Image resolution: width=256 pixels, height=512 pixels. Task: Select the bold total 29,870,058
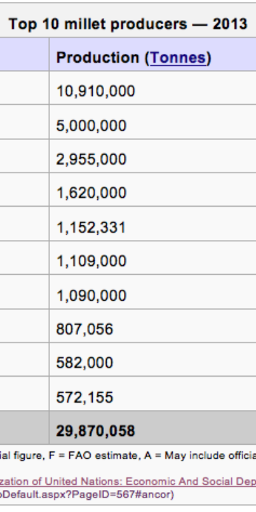click(95, 431)
